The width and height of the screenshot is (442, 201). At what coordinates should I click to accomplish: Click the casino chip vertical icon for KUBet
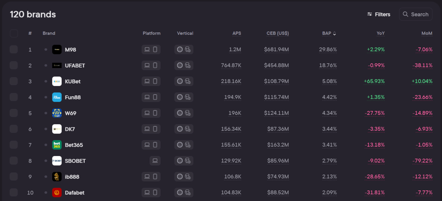pos(180,81)
